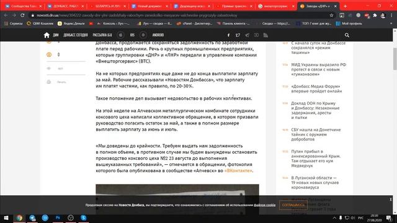Viewport: 397px width, 223px height.
Task: Switch to the Сообщества tab
Action: point(24,6)
